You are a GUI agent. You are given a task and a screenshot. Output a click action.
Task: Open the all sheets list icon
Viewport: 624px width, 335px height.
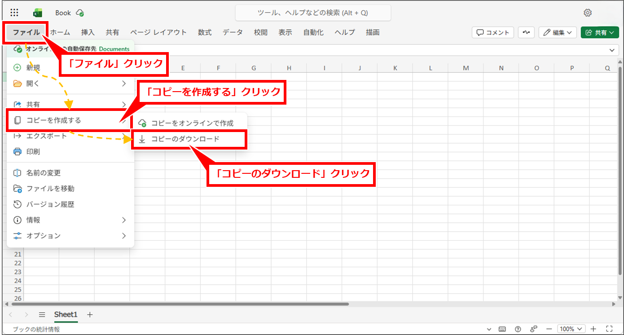click(42, 315)
